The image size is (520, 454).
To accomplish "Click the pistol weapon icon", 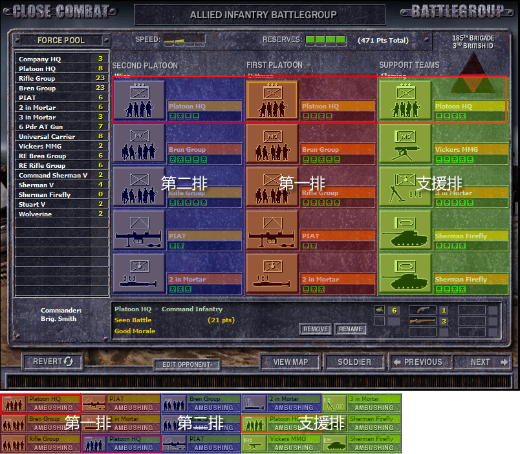I will (x=422, y=310).
